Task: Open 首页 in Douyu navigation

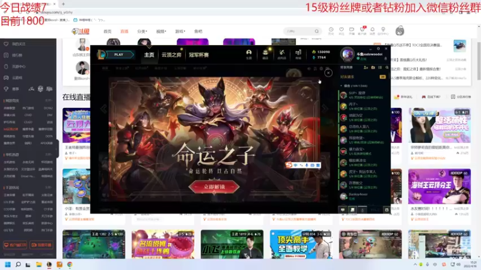Action: tap(108, 31)
